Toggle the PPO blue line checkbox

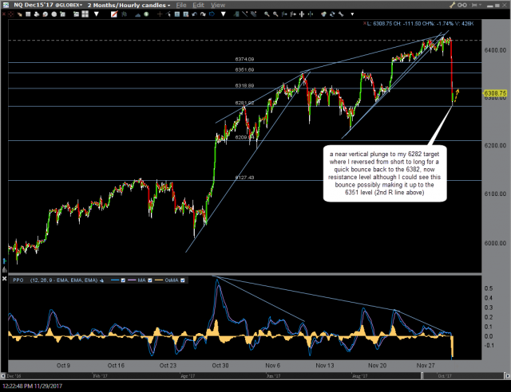pyautogui.click(x=123, y=280)
